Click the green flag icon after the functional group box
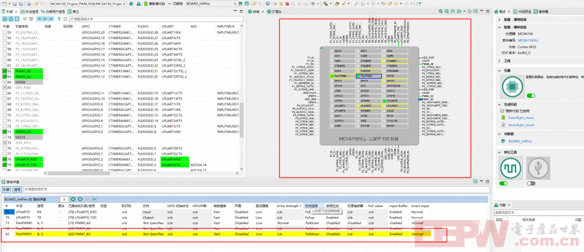The image size is (584, 252). coord(240,3)
